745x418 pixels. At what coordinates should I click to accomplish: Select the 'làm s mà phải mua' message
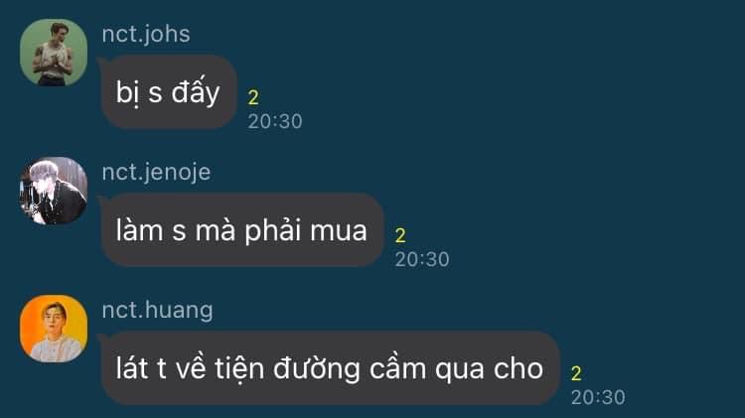(241, 230)
